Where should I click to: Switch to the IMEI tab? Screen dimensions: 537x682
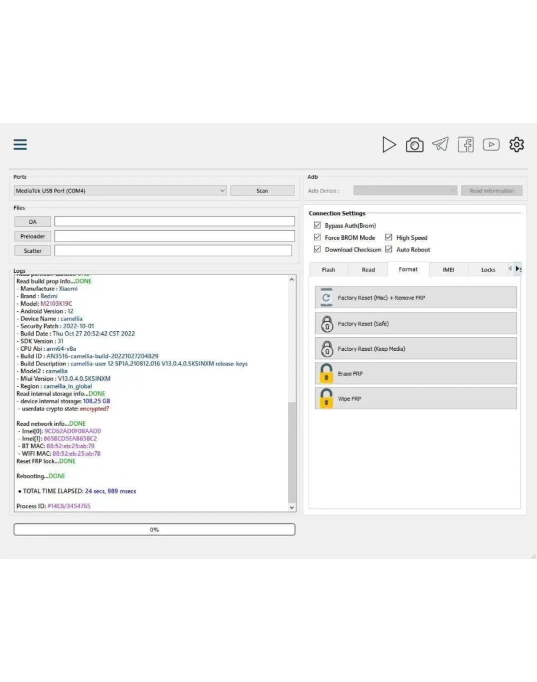(448, 270)
